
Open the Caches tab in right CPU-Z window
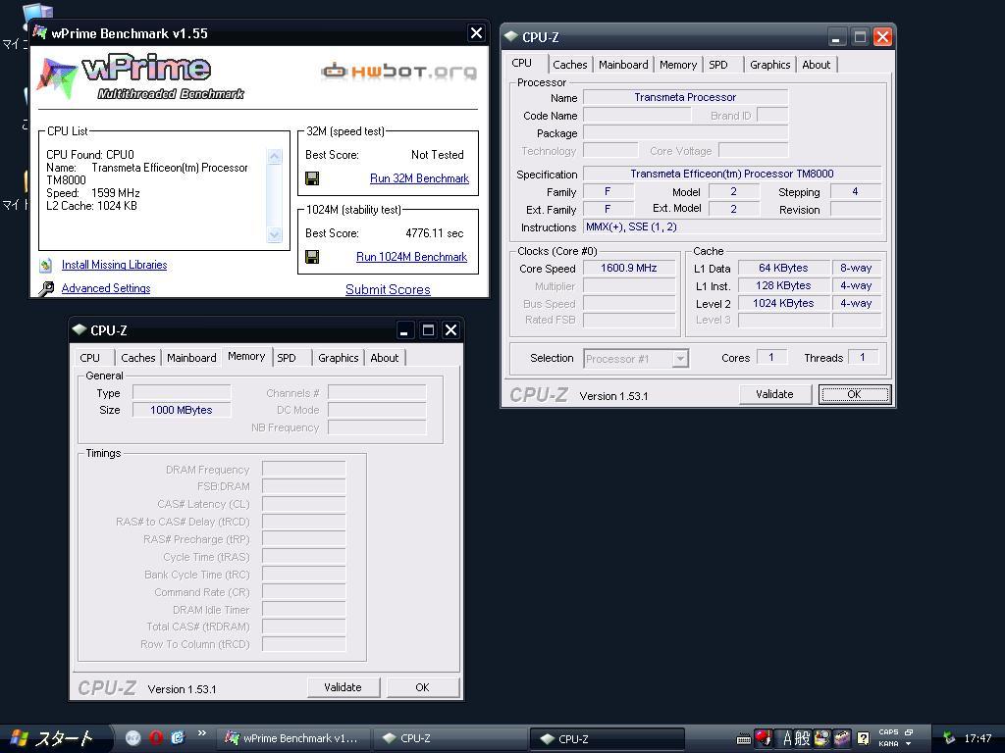point(570,65)
